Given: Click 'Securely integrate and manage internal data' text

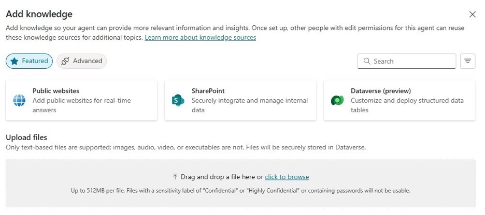Looking at the screenshot, I should tap(250, 105).
